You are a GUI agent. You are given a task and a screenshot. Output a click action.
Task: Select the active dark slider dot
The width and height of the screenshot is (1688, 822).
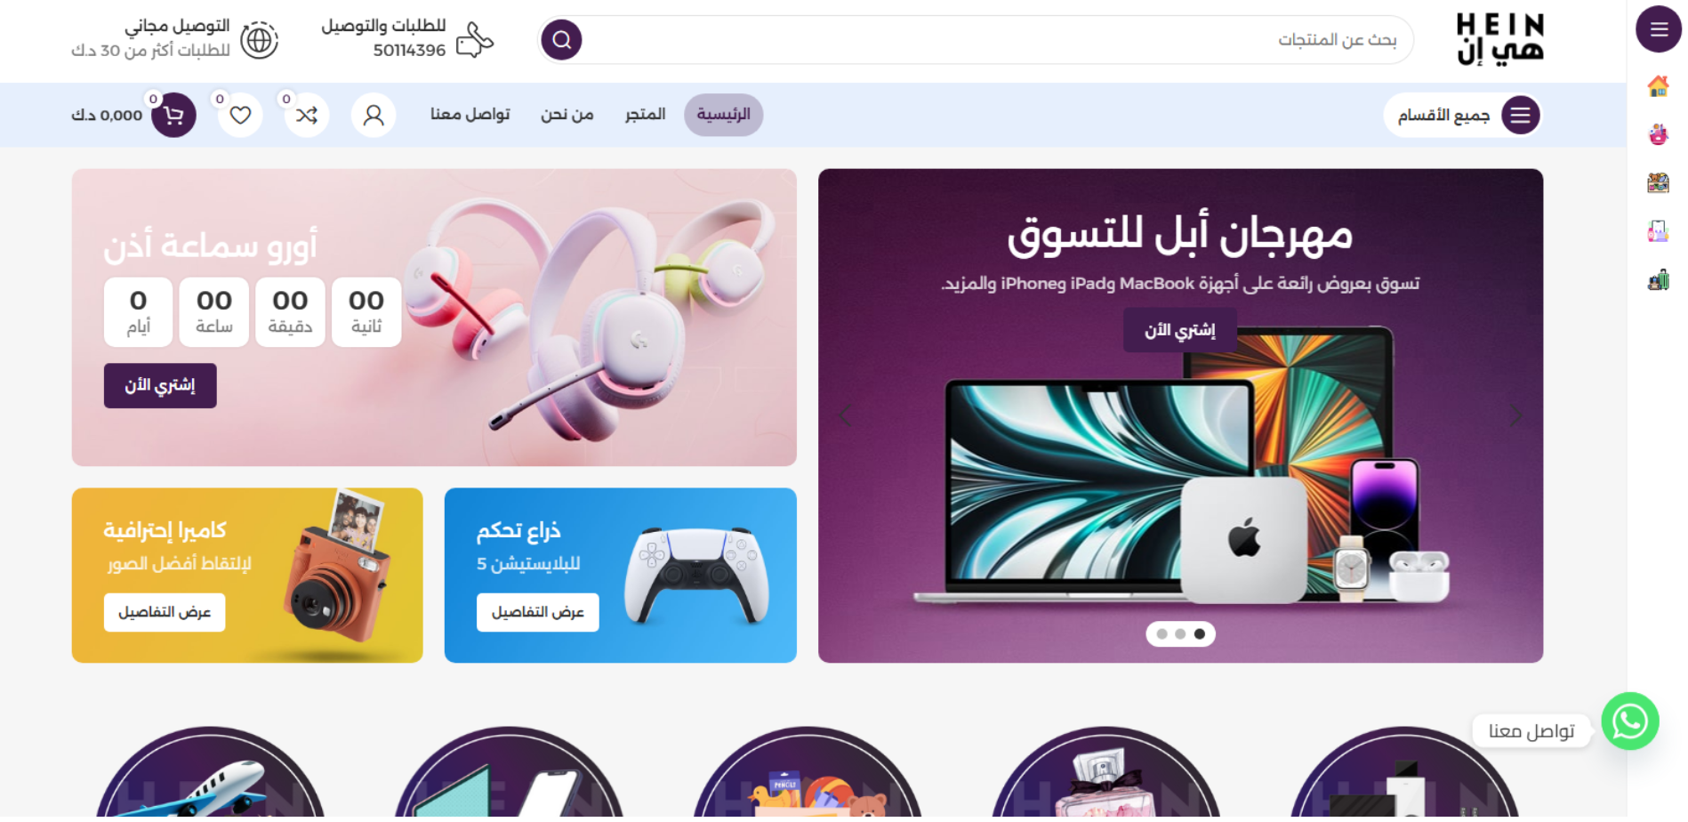point(1200,634)
